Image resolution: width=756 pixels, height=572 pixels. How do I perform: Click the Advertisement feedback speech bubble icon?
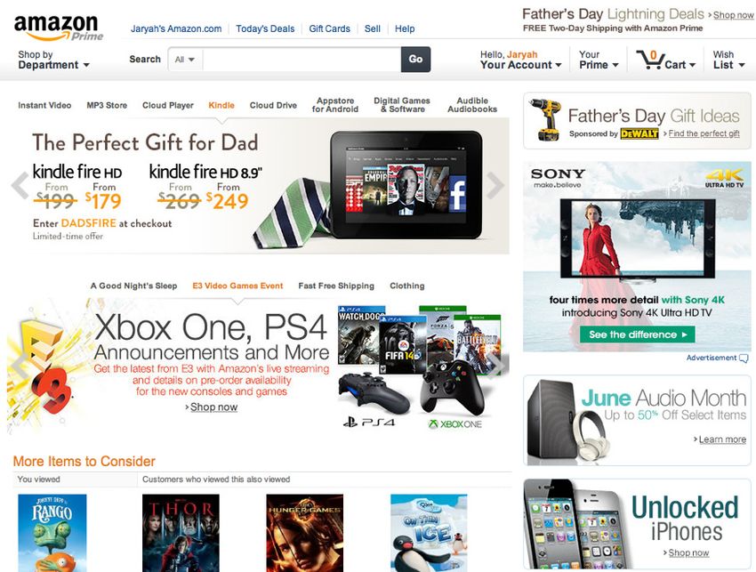click(744, 359)
